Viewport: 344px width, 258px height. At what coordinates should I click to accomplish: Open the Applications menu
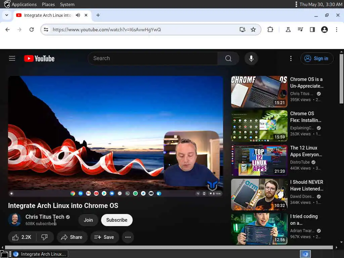(24, 4)
